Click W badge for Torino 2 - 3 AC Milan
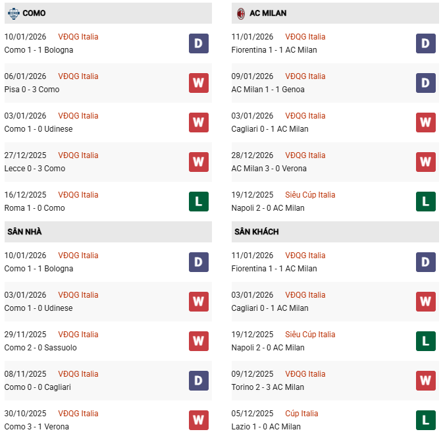The width and height of the screenshot is (443, 438). point(425,381)
